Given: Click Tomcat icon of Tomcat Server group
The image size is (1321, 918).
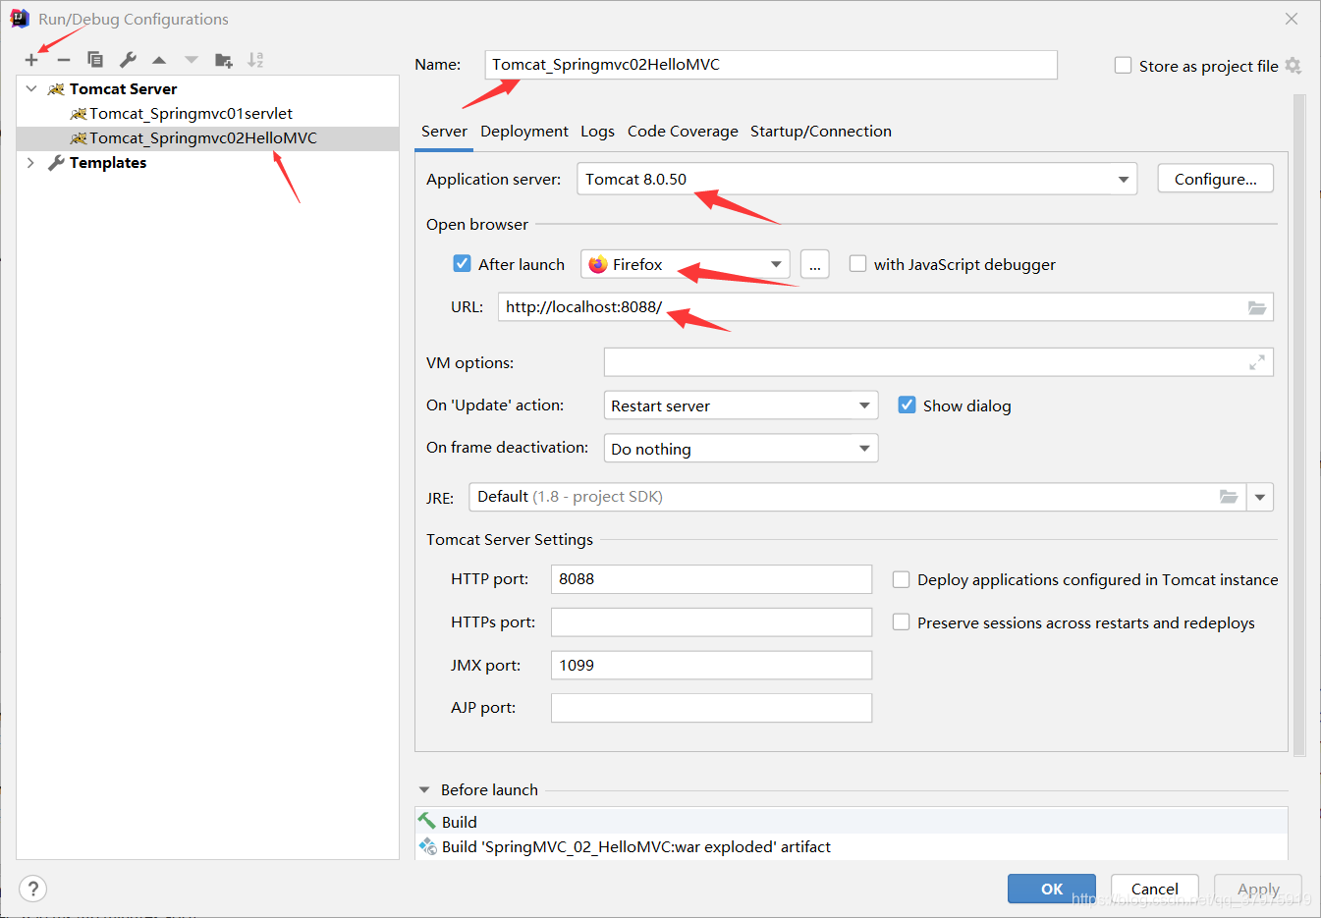Looking at the screenshot, I should (x=56, y=89).
